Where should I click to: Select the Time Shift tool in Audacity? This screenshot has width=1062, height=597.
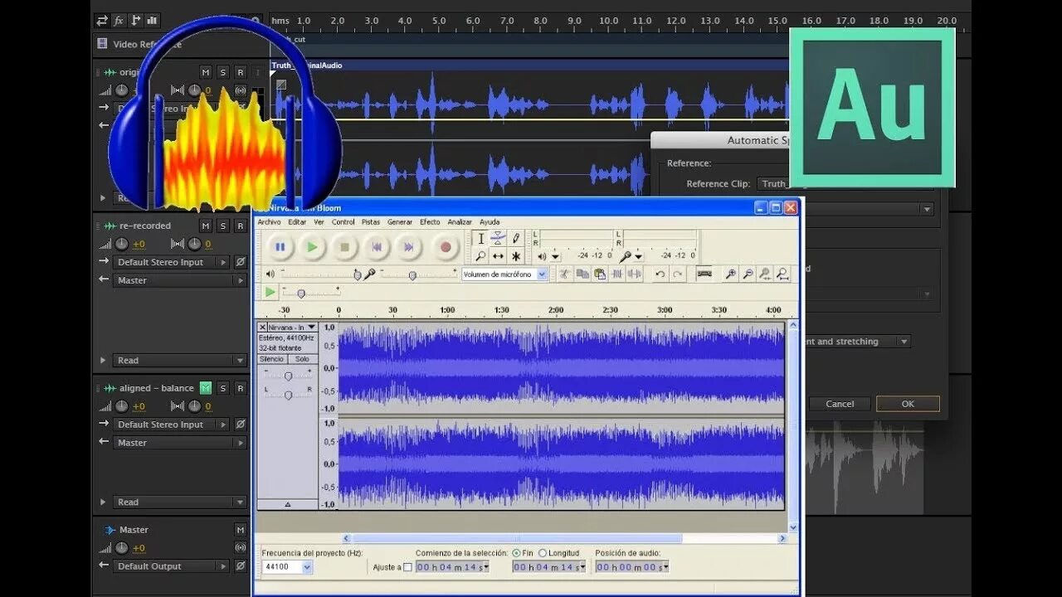pos(498,256)
